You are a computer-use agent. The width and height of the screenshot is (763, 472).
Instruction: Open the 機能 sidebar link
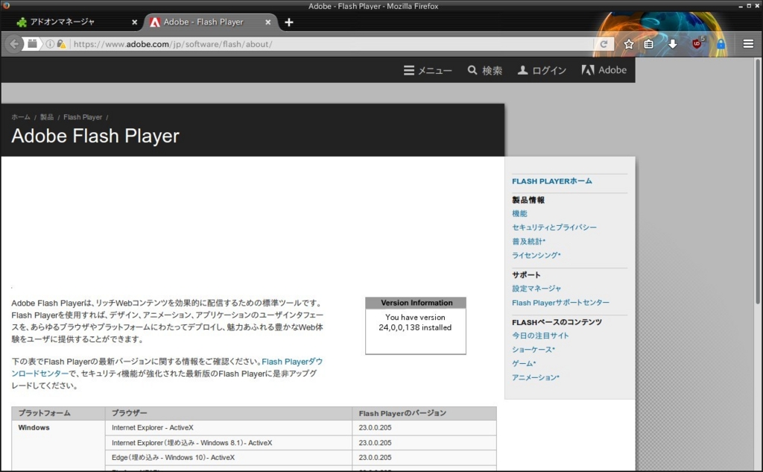[519, 213]
